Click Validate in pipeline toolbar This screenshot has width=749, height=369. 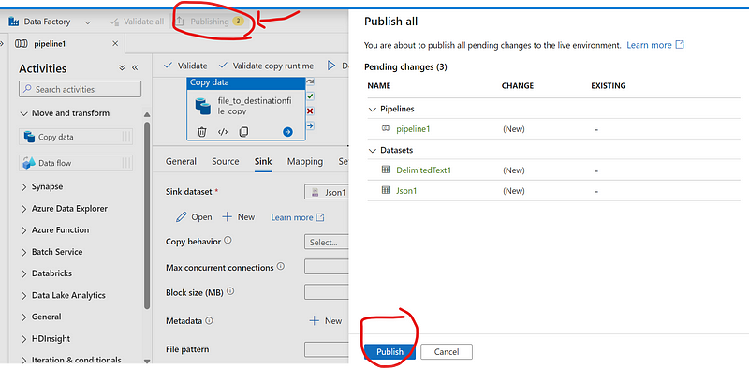coord(185,66)
